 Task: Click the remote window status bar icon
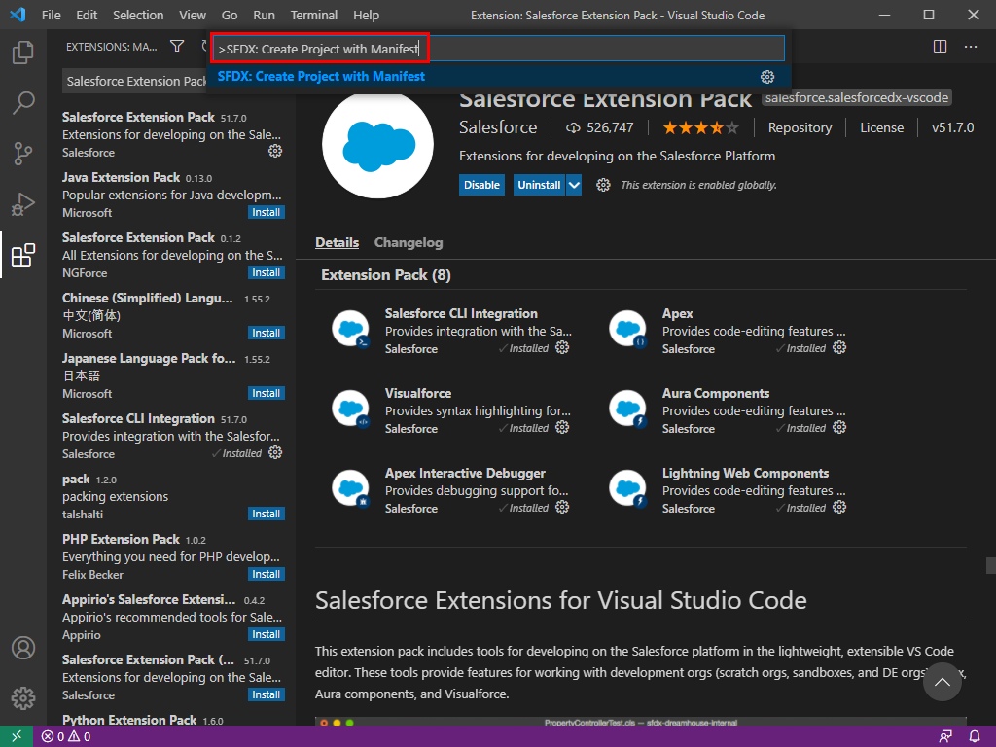point(17,736)
